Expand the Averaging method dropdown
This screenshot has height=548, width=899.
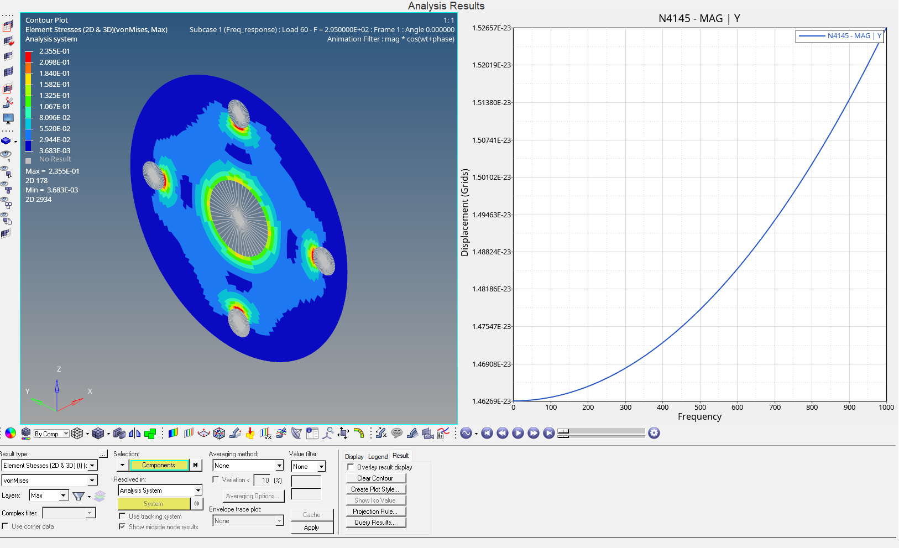click(x=279, y=466)
